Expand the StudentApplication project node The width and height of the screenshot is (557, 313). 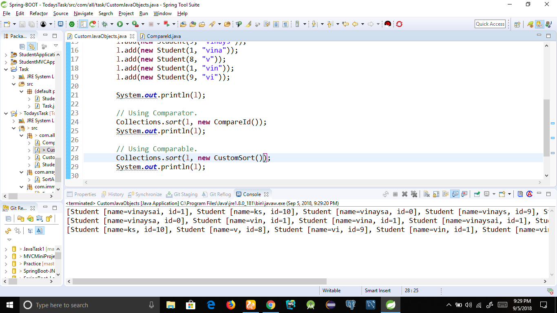pyautogui.click(x=6, y=55)
